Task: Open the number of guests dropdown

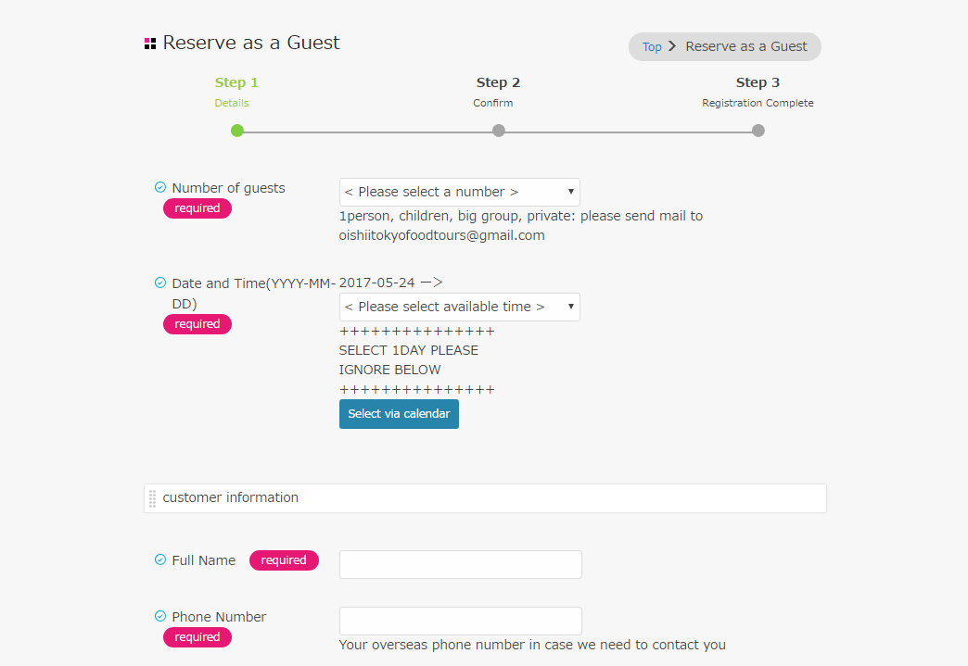Action: [459, 192]
